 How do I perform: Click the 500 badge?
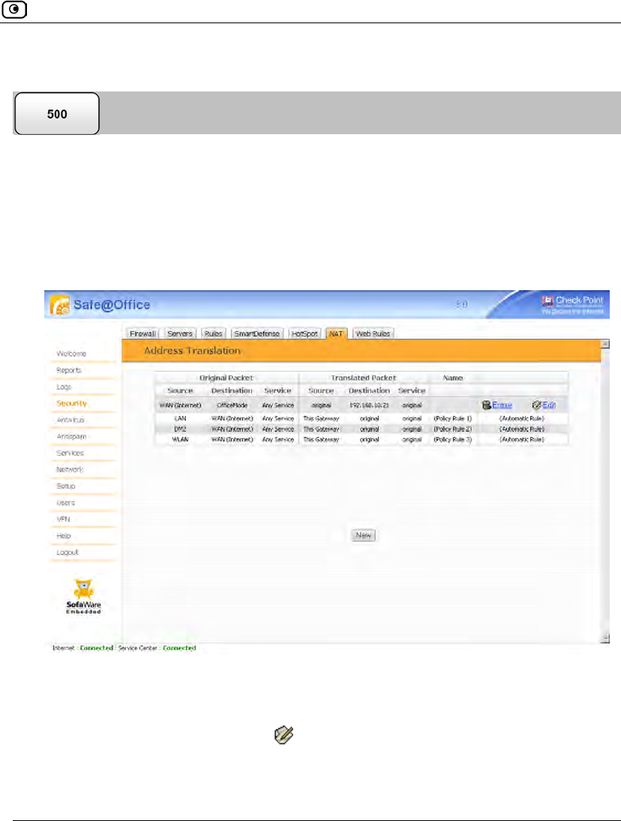pos(57,114)
